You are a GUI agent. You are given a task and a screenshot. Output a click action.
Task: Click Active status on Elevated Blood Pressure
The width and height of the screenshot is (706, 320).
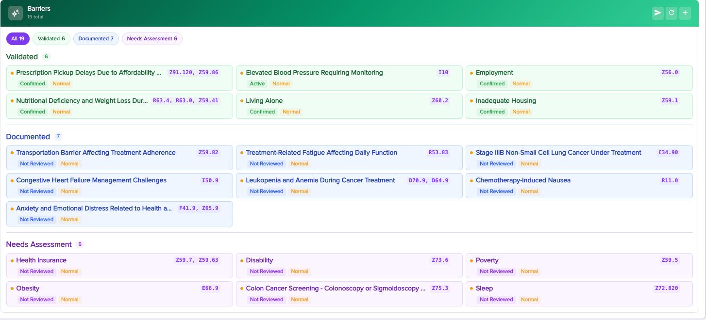pos(257,84)
